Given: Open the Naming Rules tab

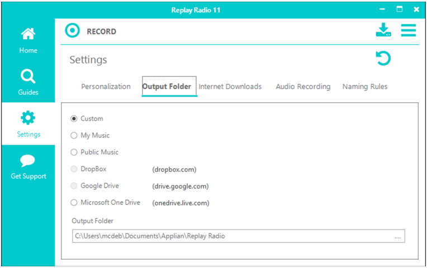Looking at the screenshot, I should 365,87.
